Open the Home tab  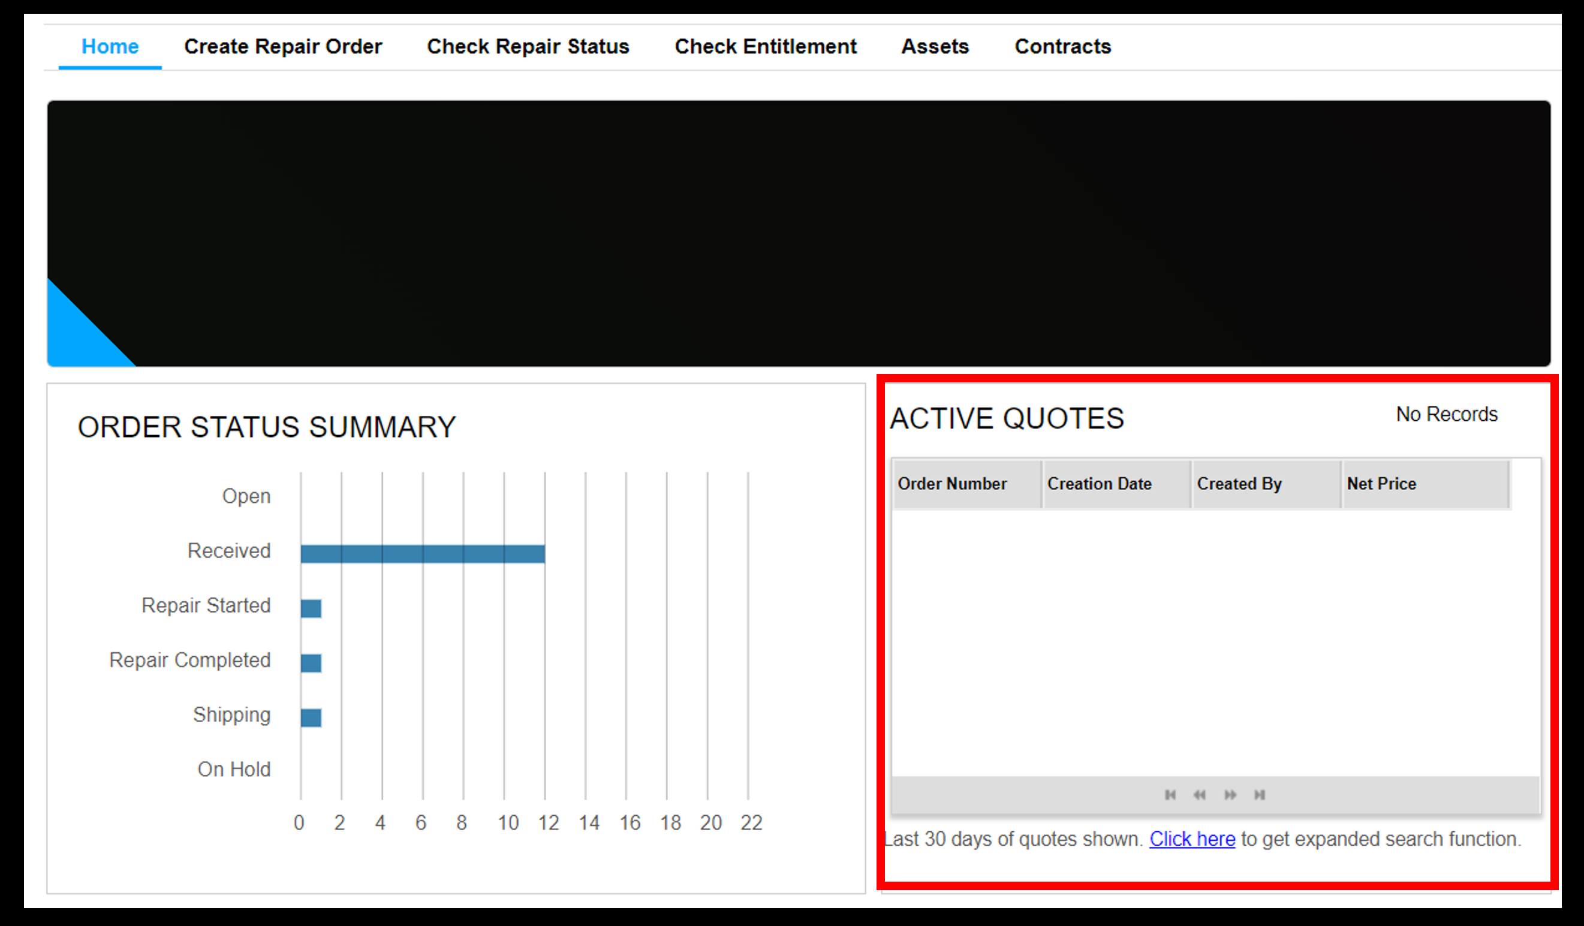pyautogui.click(x=110, y=47)
